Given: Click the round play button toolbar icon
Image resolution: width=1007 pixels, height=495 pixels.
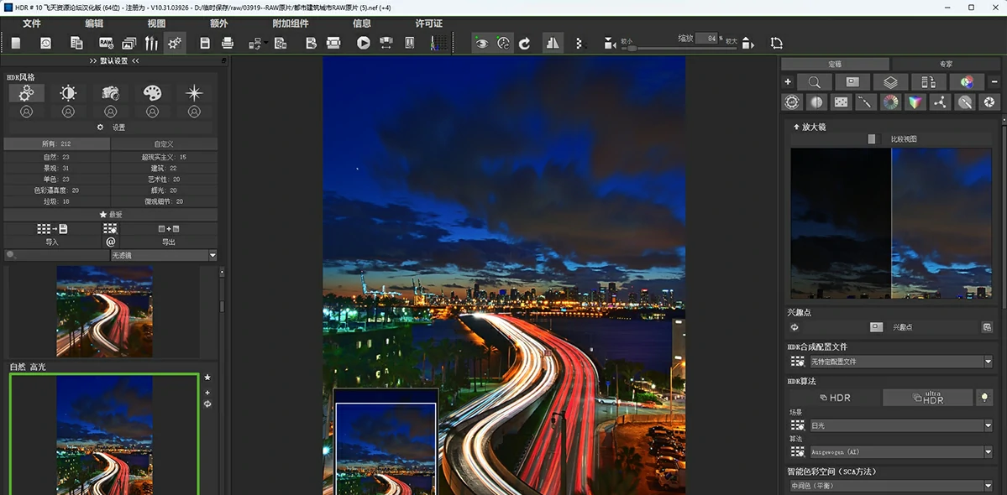Looking at the screenshot, I should [364, 43].
